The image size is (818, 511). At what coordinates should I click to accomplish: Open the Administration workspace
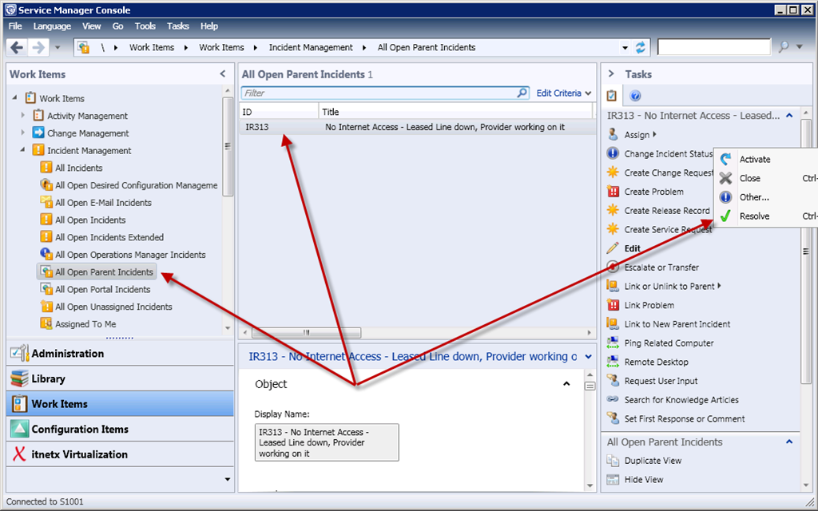click(67, 354)
